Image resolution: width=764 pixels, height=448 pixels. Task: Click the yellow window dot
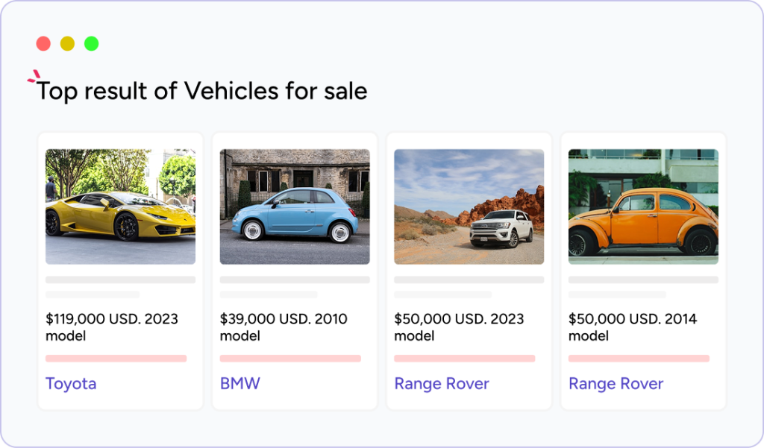pos(67,43)
